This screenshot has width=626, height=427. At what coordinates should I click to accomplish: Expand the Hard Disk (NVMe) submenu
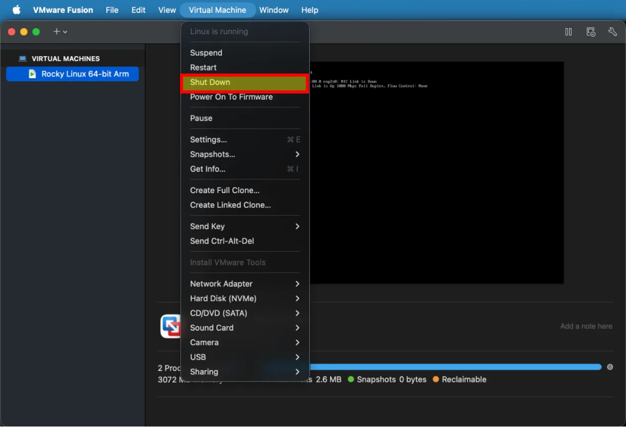click(245, 298)
